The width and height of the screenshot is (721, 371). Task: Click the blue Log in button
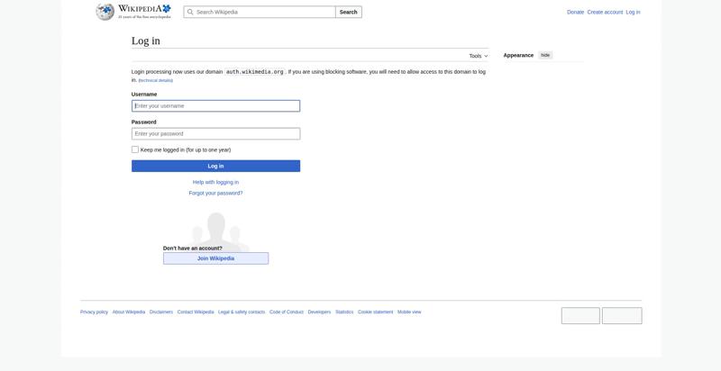[215, 166]
